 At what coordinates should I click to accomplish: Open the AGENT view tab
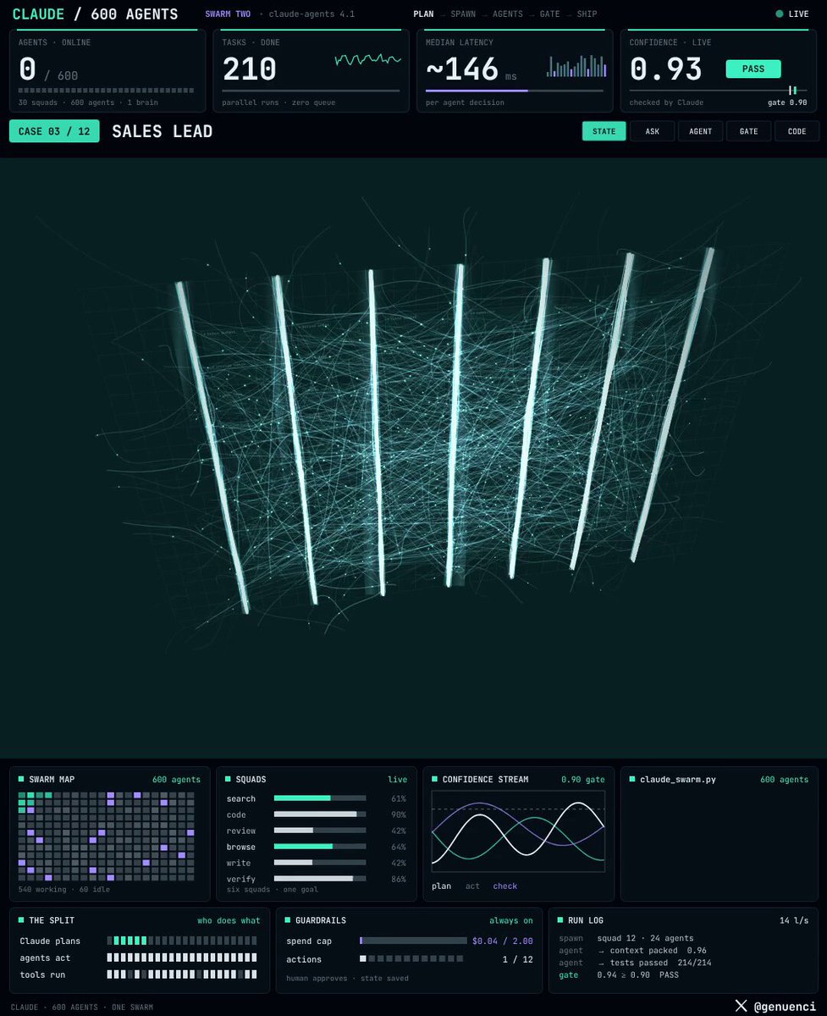click(x=701, y=131)
